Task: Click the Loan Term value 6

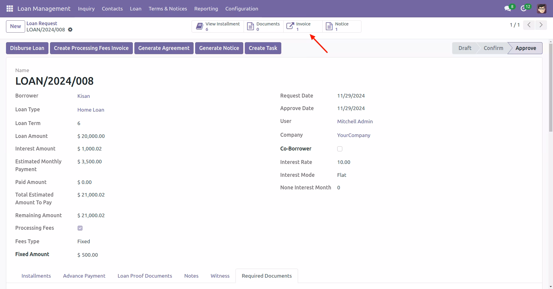Action: pyautogui.click(x=79, y=123)
